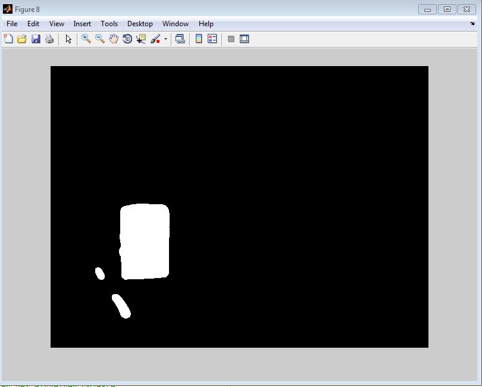Save the figure using the floppy disk icon
This screenshot has height=387, width=482.
point(36,39)
